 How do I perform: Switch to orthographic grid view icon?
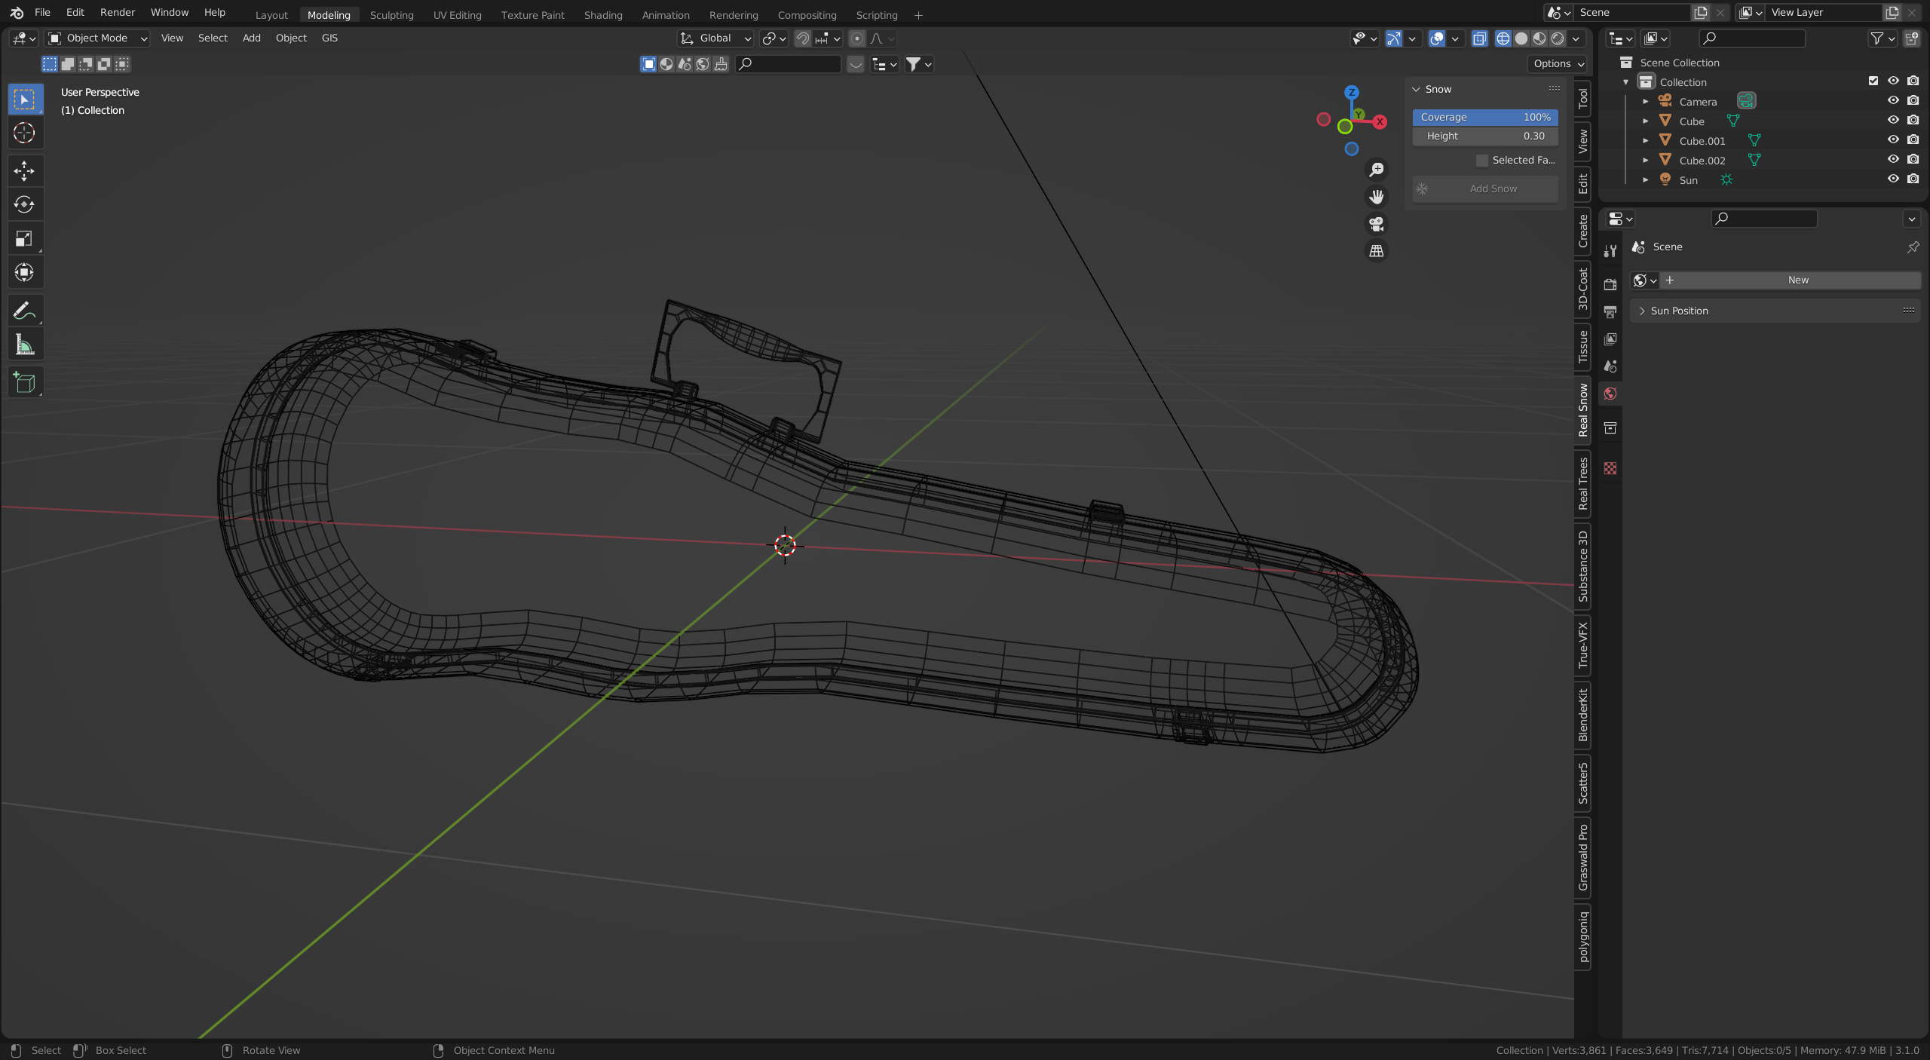tap(1377, 251)
